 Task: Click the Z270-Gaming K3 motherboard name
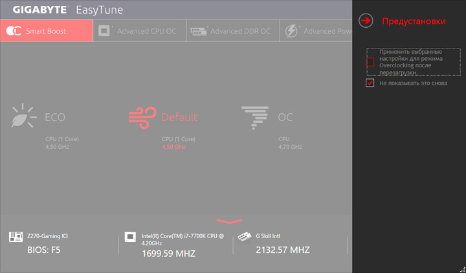coord(47,236)
